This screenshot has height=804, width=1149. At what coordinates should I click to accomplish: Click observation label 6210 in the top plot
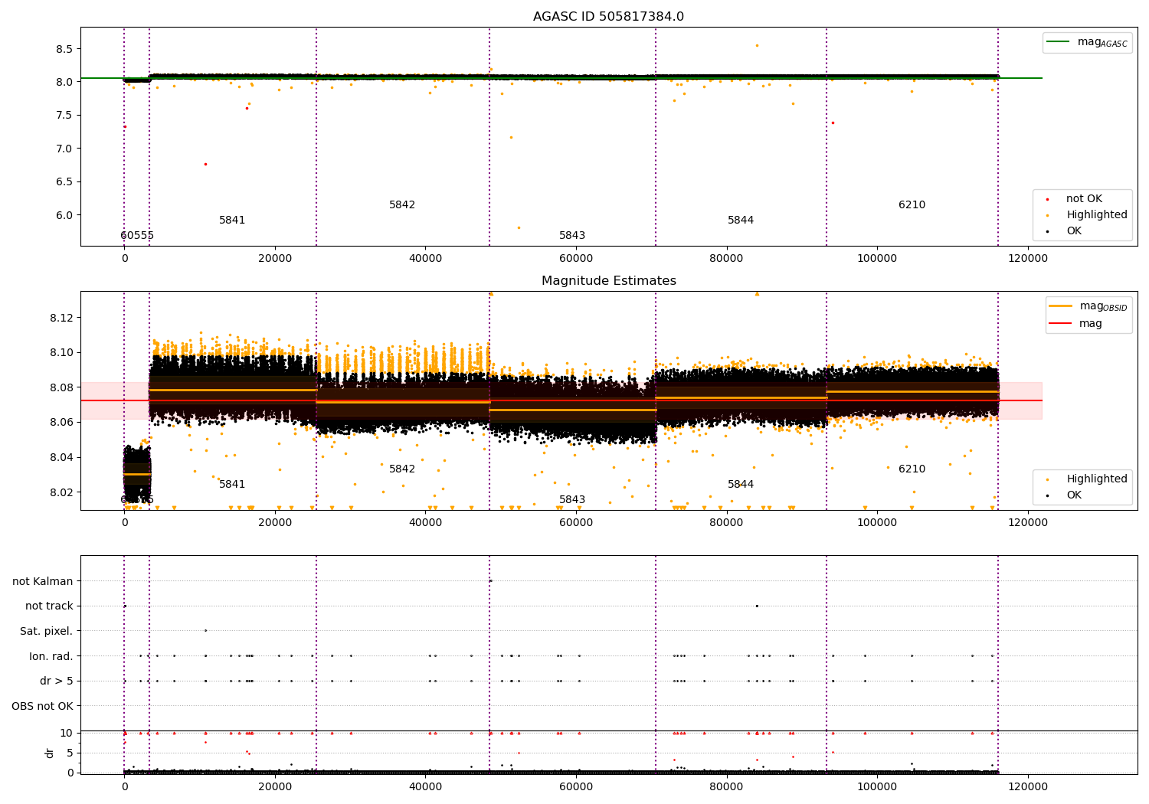coord(912,205)
